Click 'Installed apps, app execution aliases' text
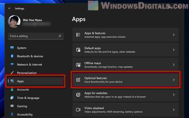The height and width of the screenshot is (118, 189). [x=105, y=37]
